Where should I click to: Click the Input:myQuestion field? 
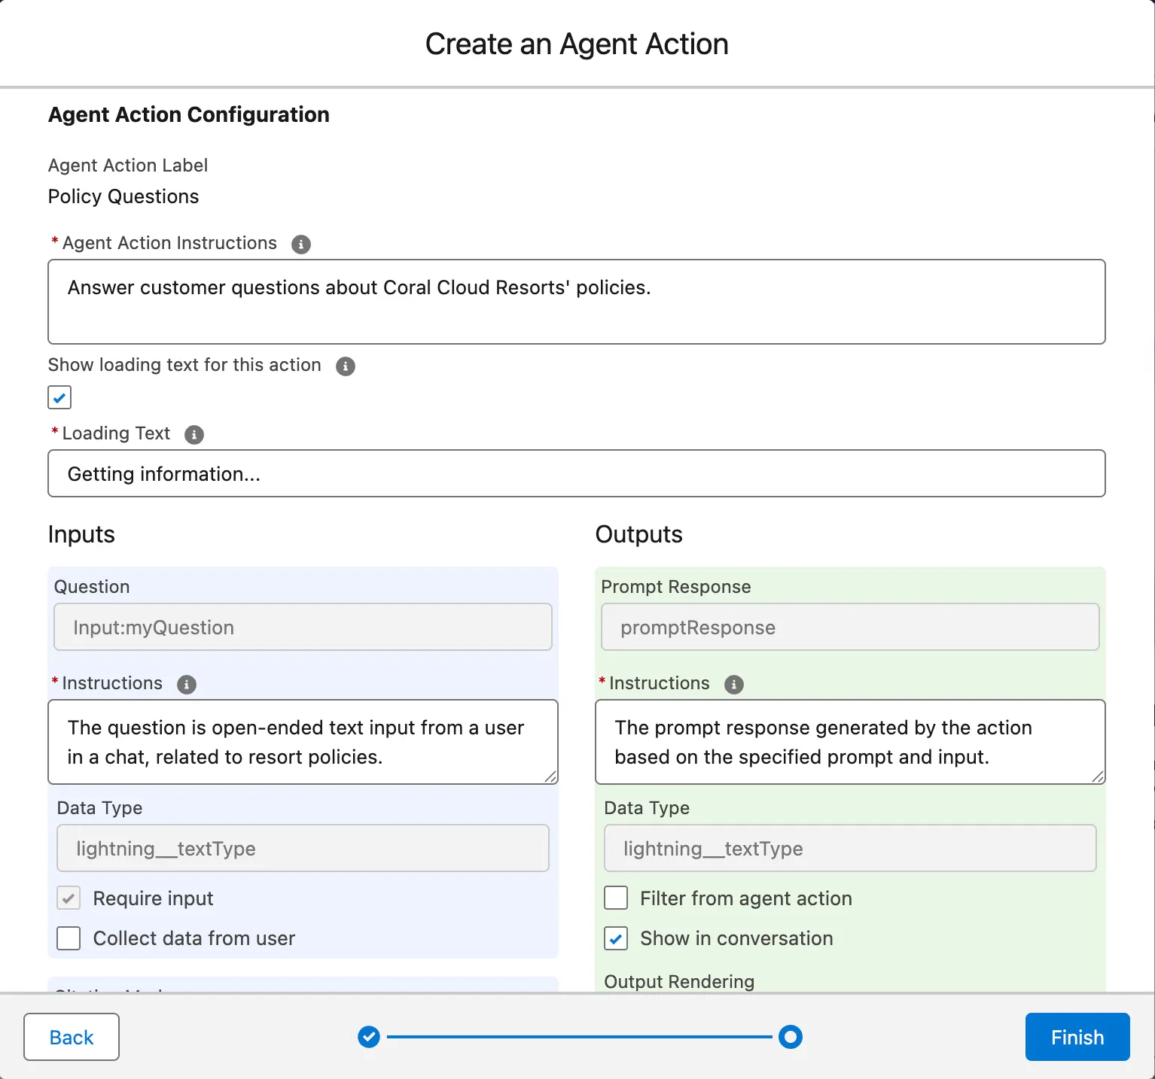(x=302, y=628)
